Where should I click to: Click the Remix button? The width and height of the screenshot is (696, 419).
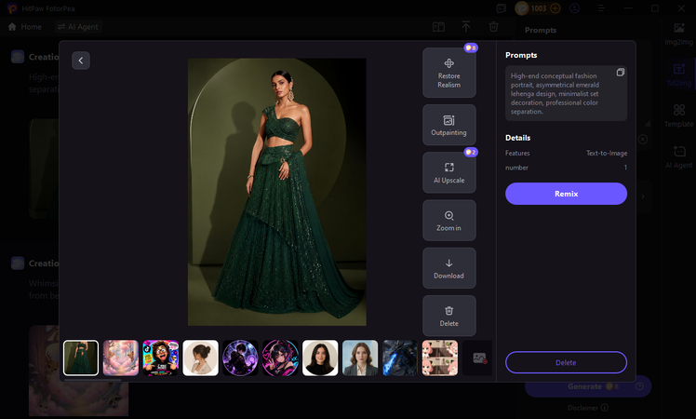pos(566,194)
